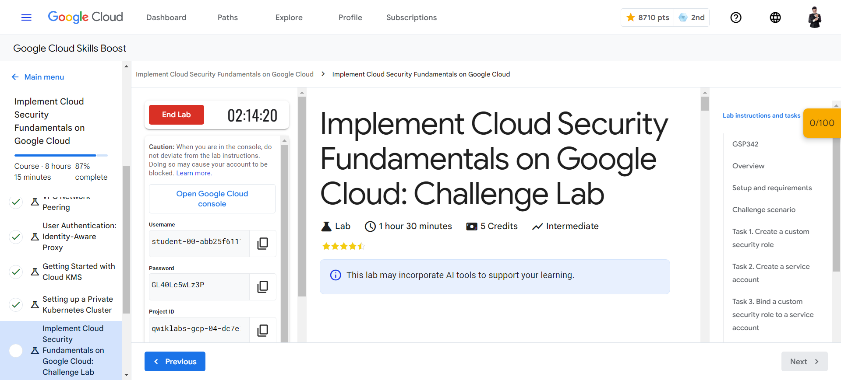
Task: Open the Explore tab
Action: tap(289, 17)
